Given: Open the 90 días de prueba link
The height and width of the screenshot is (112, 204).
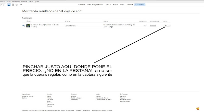Looking at the screenshot, I should click(28, 97).
